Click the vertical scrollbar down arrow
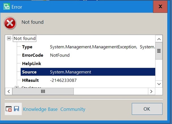This screenshot has width=172, height=124. coord(159,84)
